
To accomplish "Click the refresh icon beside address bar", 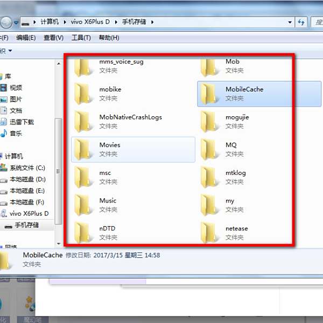I will 301,22.
